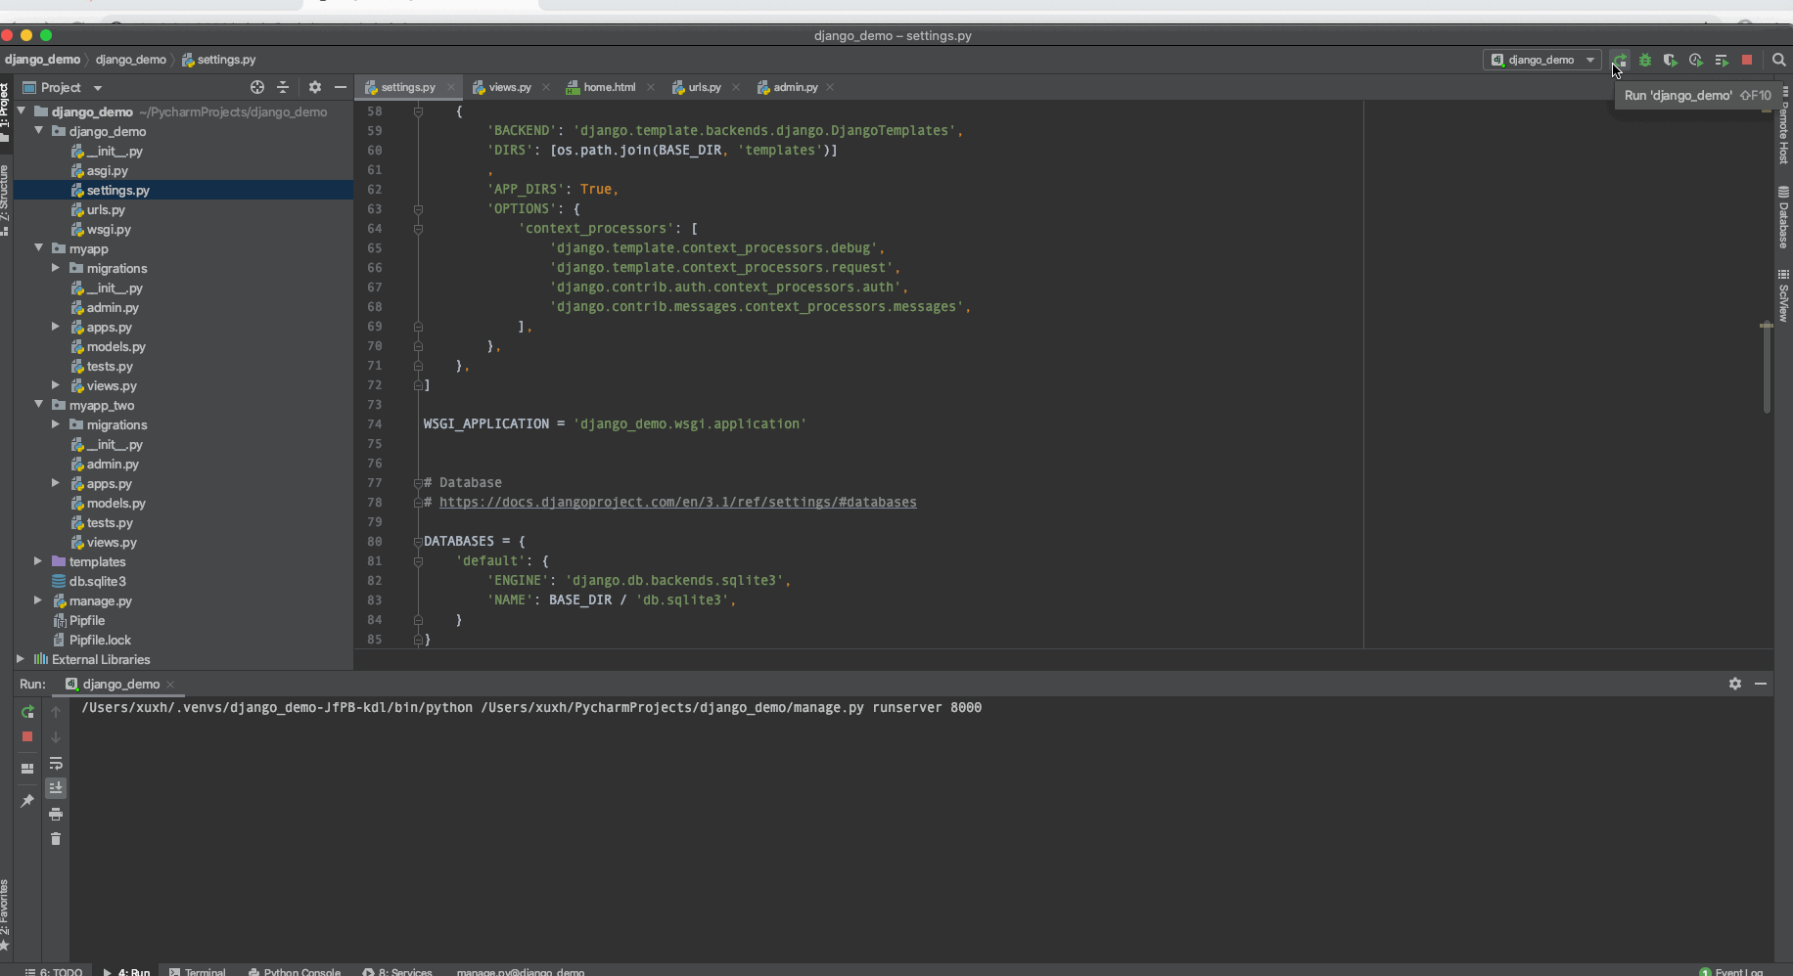1793x976 pixels.
Task: Stop the run with red toolbar square
Action: [1747, 61]
